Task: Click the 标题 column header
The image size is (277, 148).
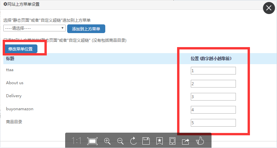Action: [x=10, y=58]
